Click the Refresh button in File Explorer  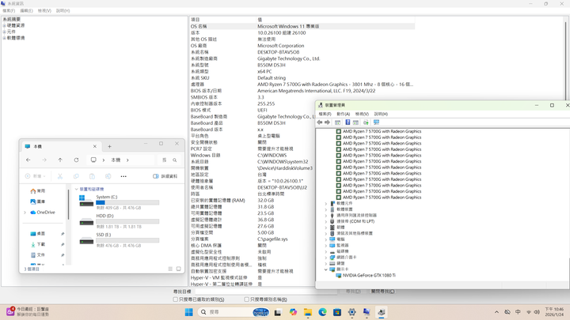click(76, 160)
